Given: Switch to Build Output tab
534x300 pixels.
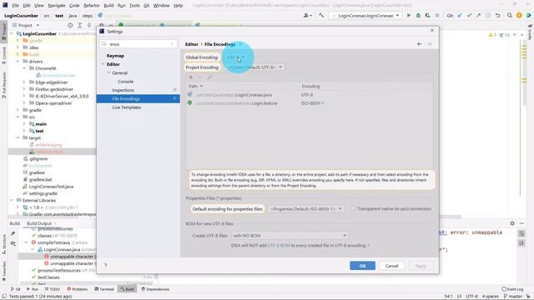Looking at the screenshot, I should point(39,223).
